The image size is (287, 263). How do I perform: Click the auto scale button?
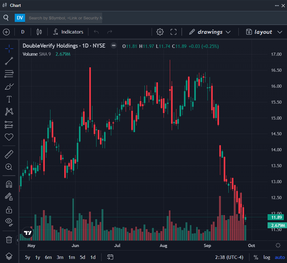[x=280, y=257]
